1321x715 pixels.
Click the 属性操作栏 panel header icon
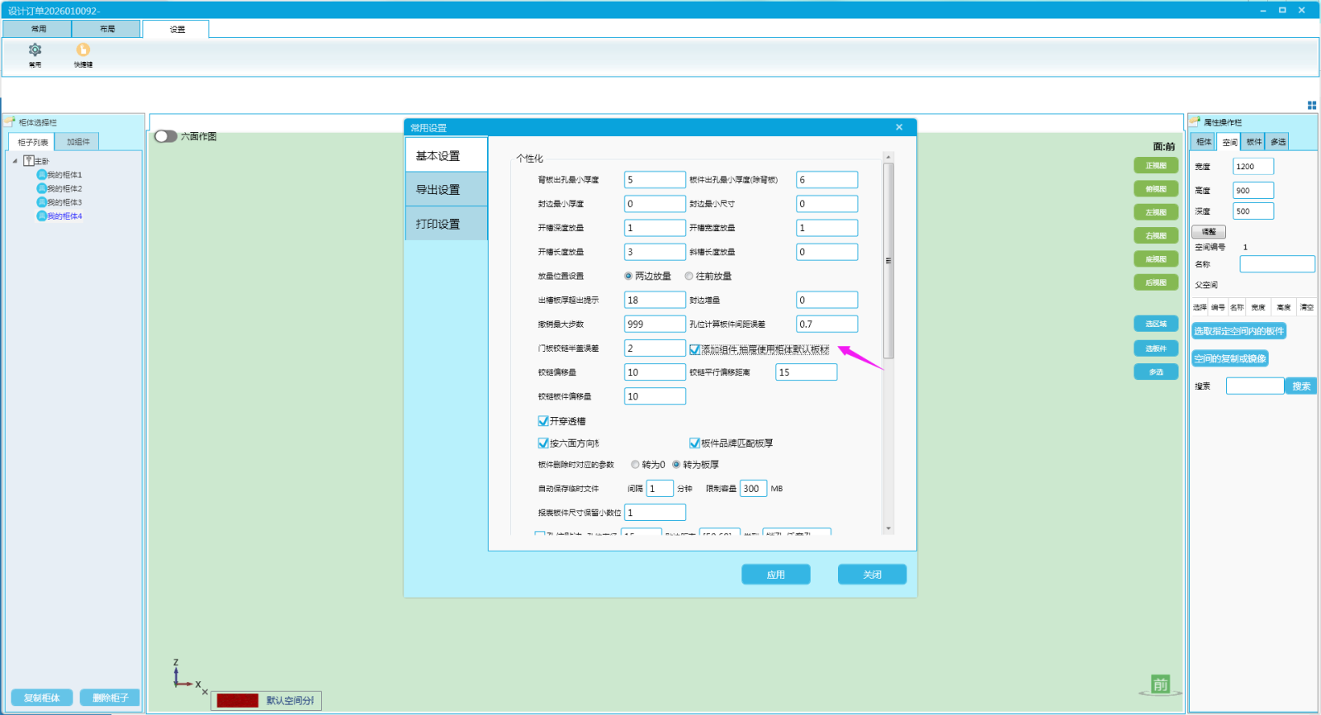[1195, 122]
